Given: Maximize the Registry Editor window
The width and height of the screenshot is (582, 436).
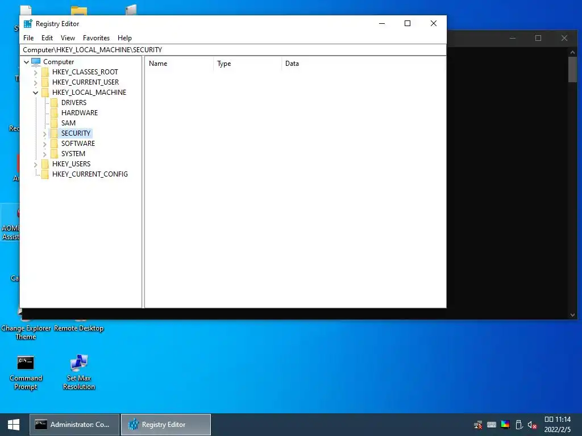Looking at the screenshot, I should [407, 23].
